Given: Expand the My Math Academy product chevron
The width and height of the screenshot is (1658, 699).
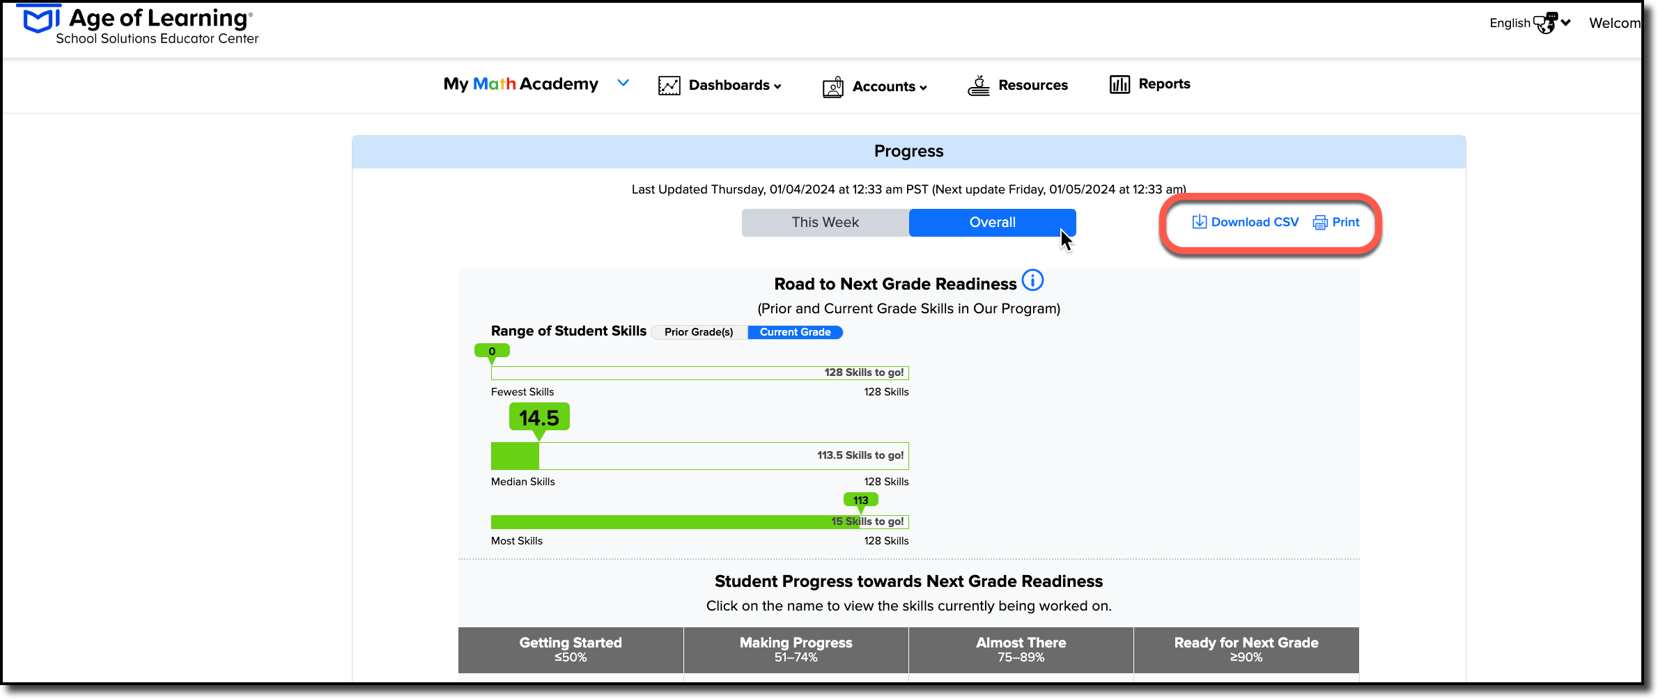Looking at the screenshot, I should [623, 84].
